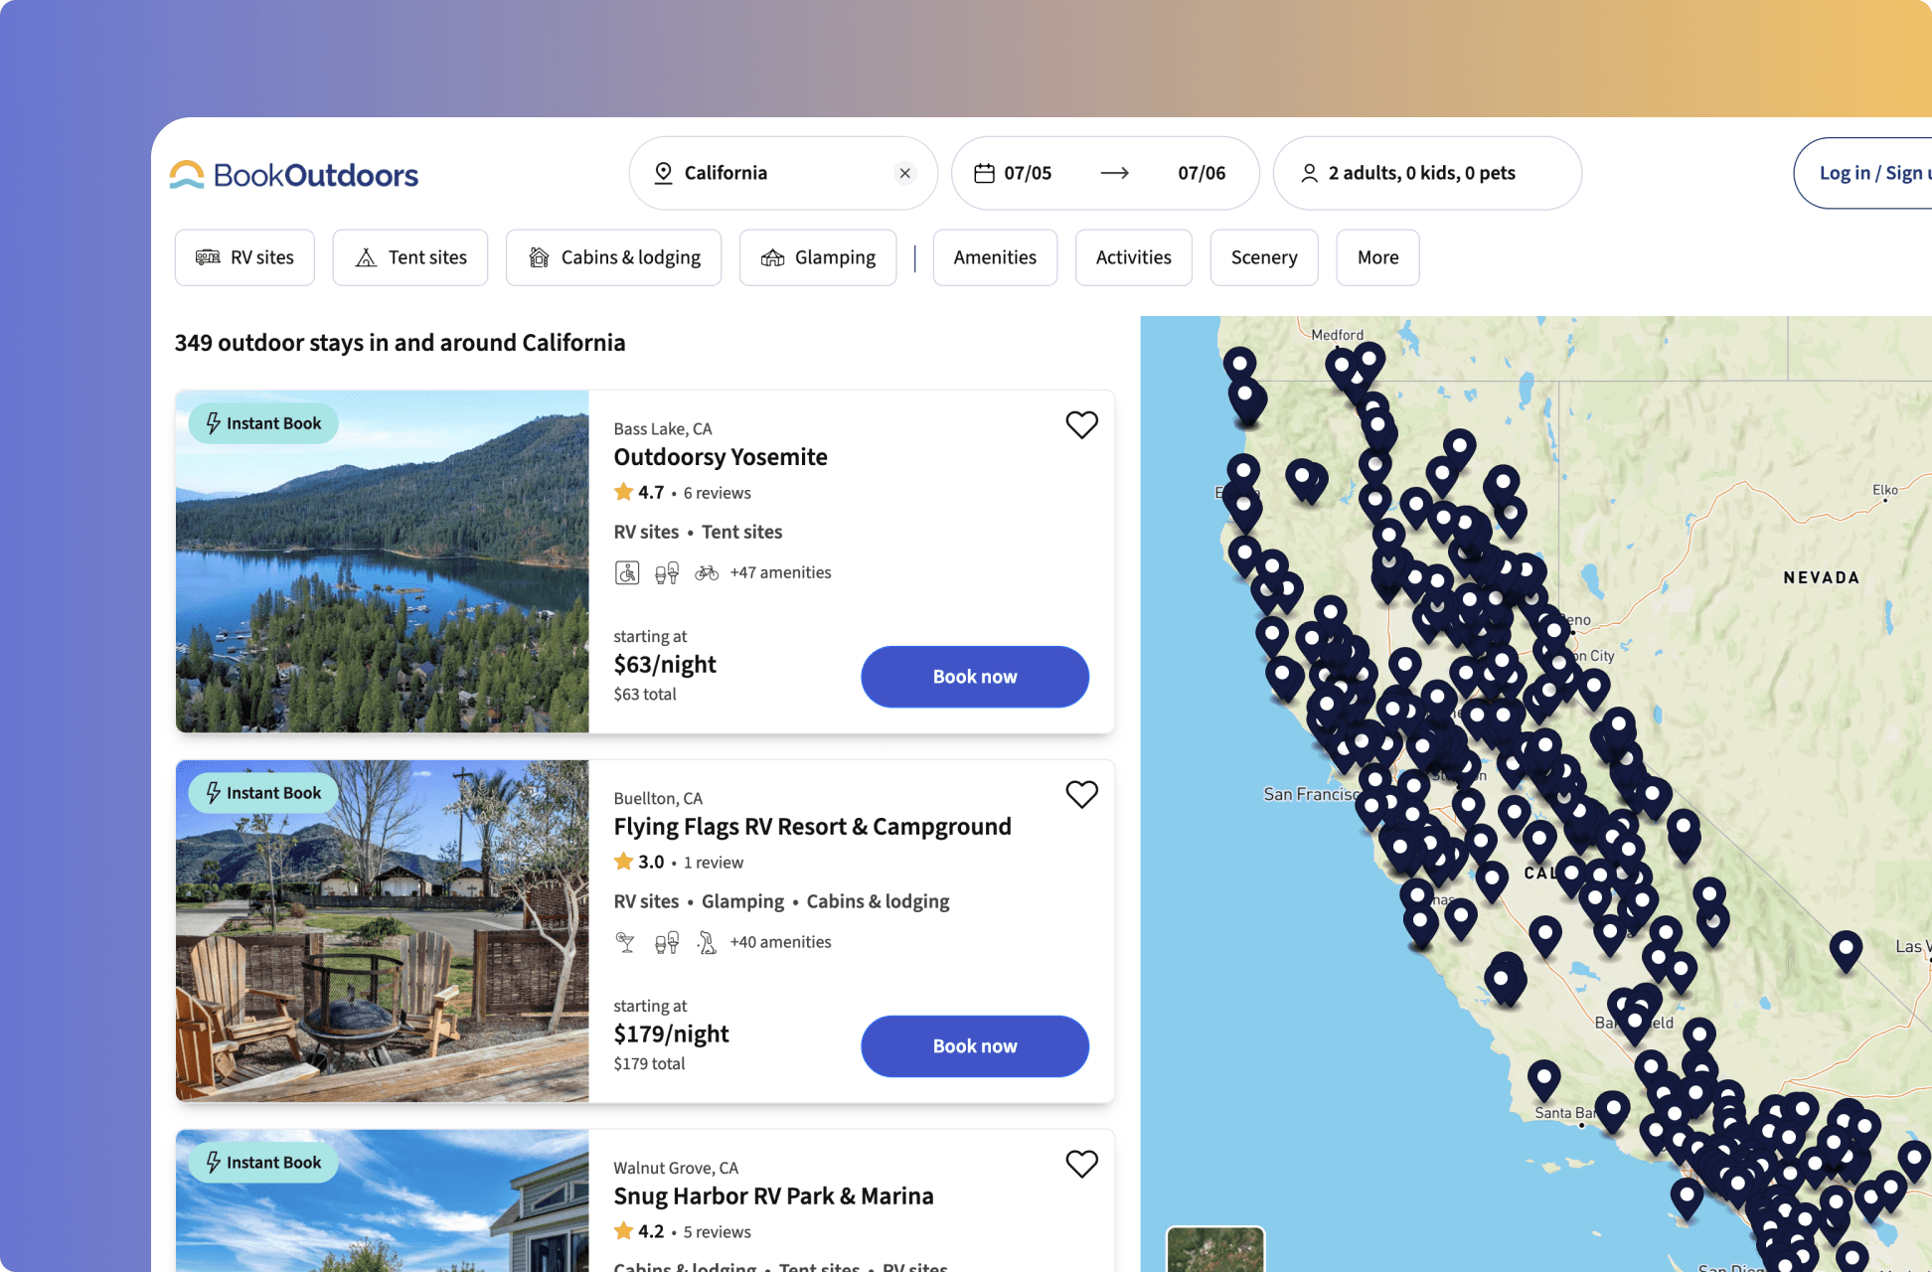
Task: Book now for Outdoorsy Yosemite
Action: [x=974, y=677]
